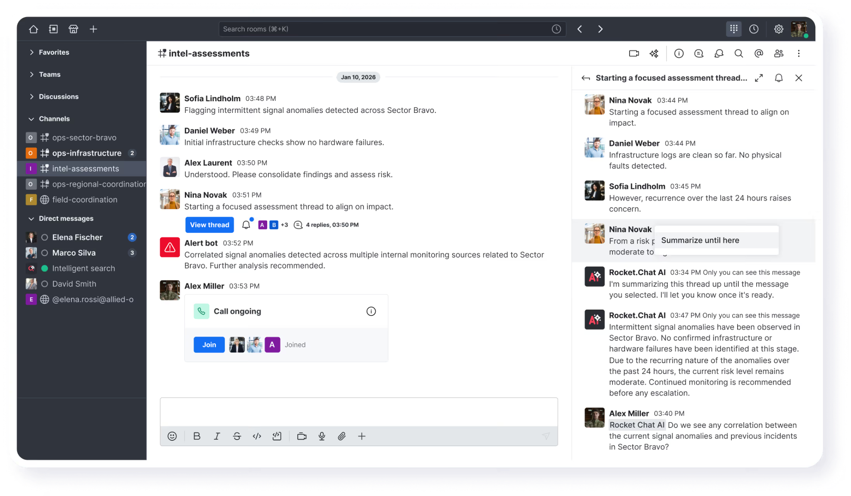Create new room with plus icon

(x=93, y=29)
